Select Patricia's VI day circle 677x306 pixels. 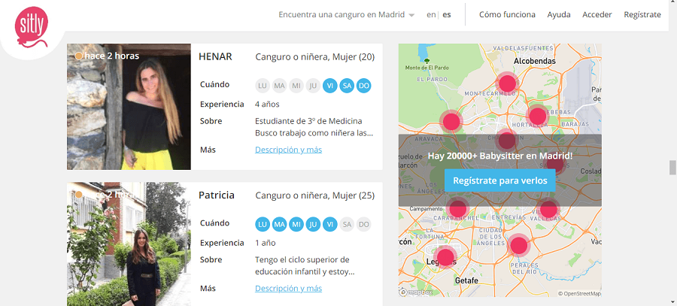tap(330, 225)
